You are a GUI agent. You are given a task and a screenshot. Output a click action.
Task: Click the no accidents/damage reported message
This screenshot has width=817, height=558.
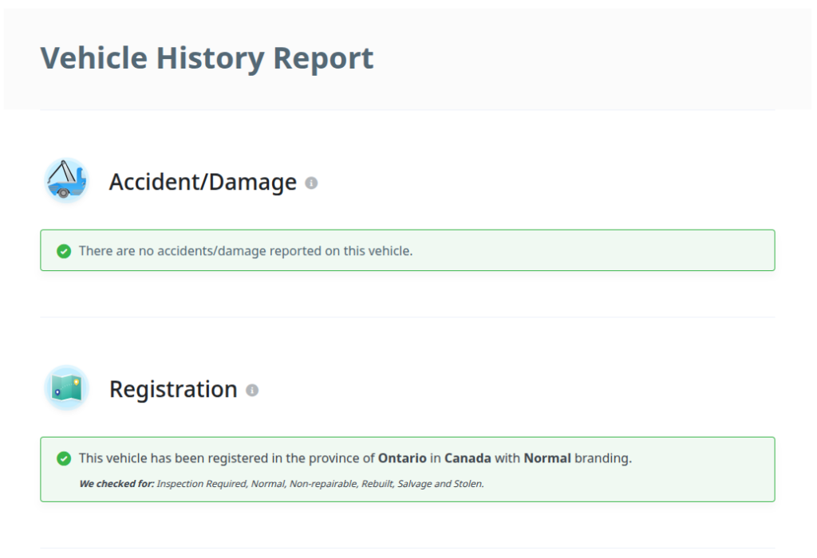coord(246,251)
